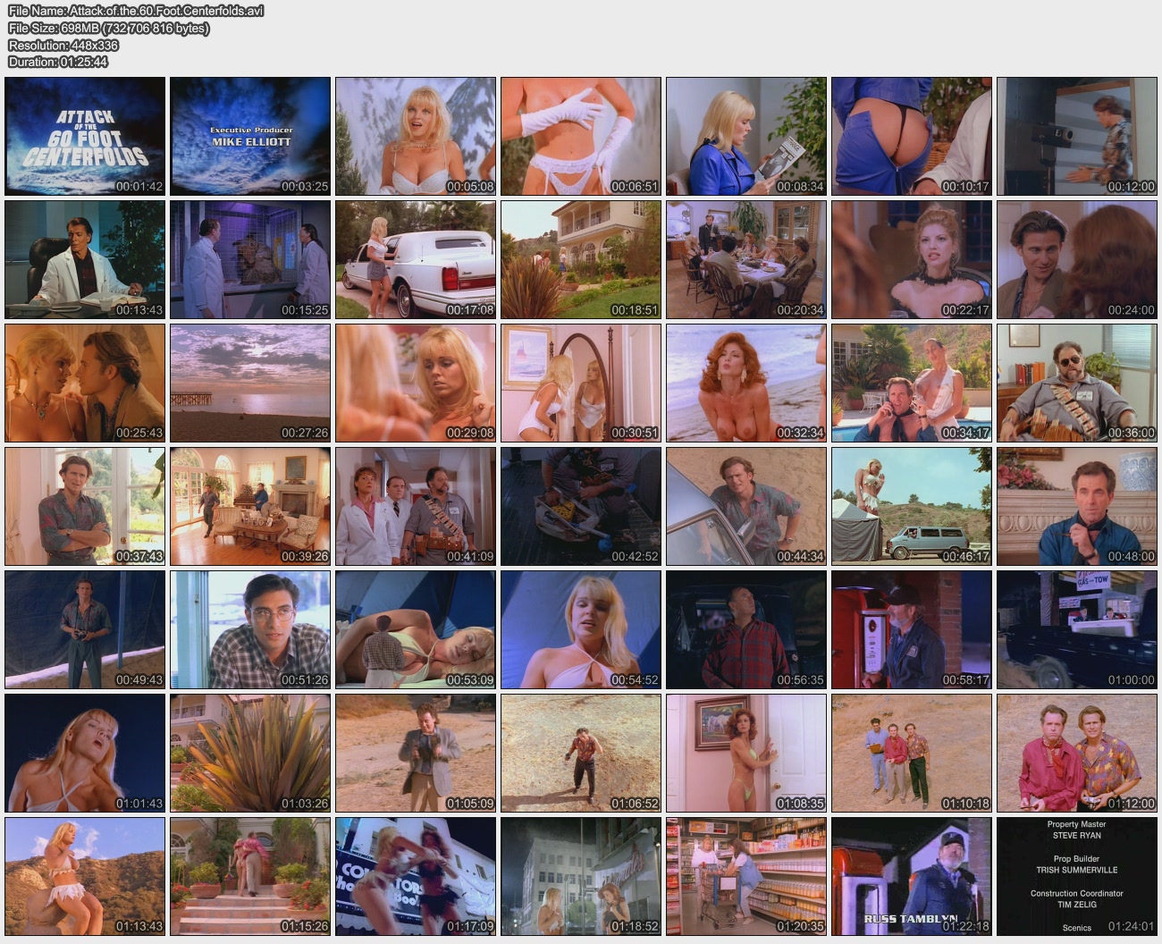This screenshot has height=944, width=1162.
Task: Click the spiky plant thumbnail at 01:03:26
Action: tap(250, 754)
